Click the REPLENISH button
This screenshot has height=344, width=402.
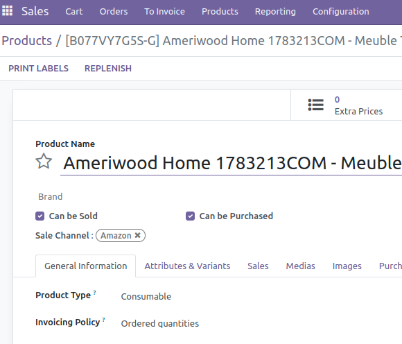coord(108,69)
